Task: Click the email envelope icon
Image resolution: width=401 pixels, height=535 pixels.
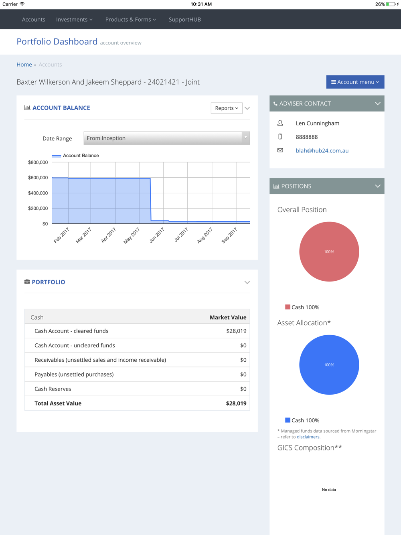Action: tap(280, 150)
